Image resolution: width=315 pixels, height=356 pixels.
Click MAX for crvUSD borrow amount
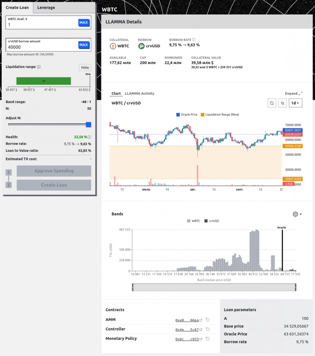84,45
